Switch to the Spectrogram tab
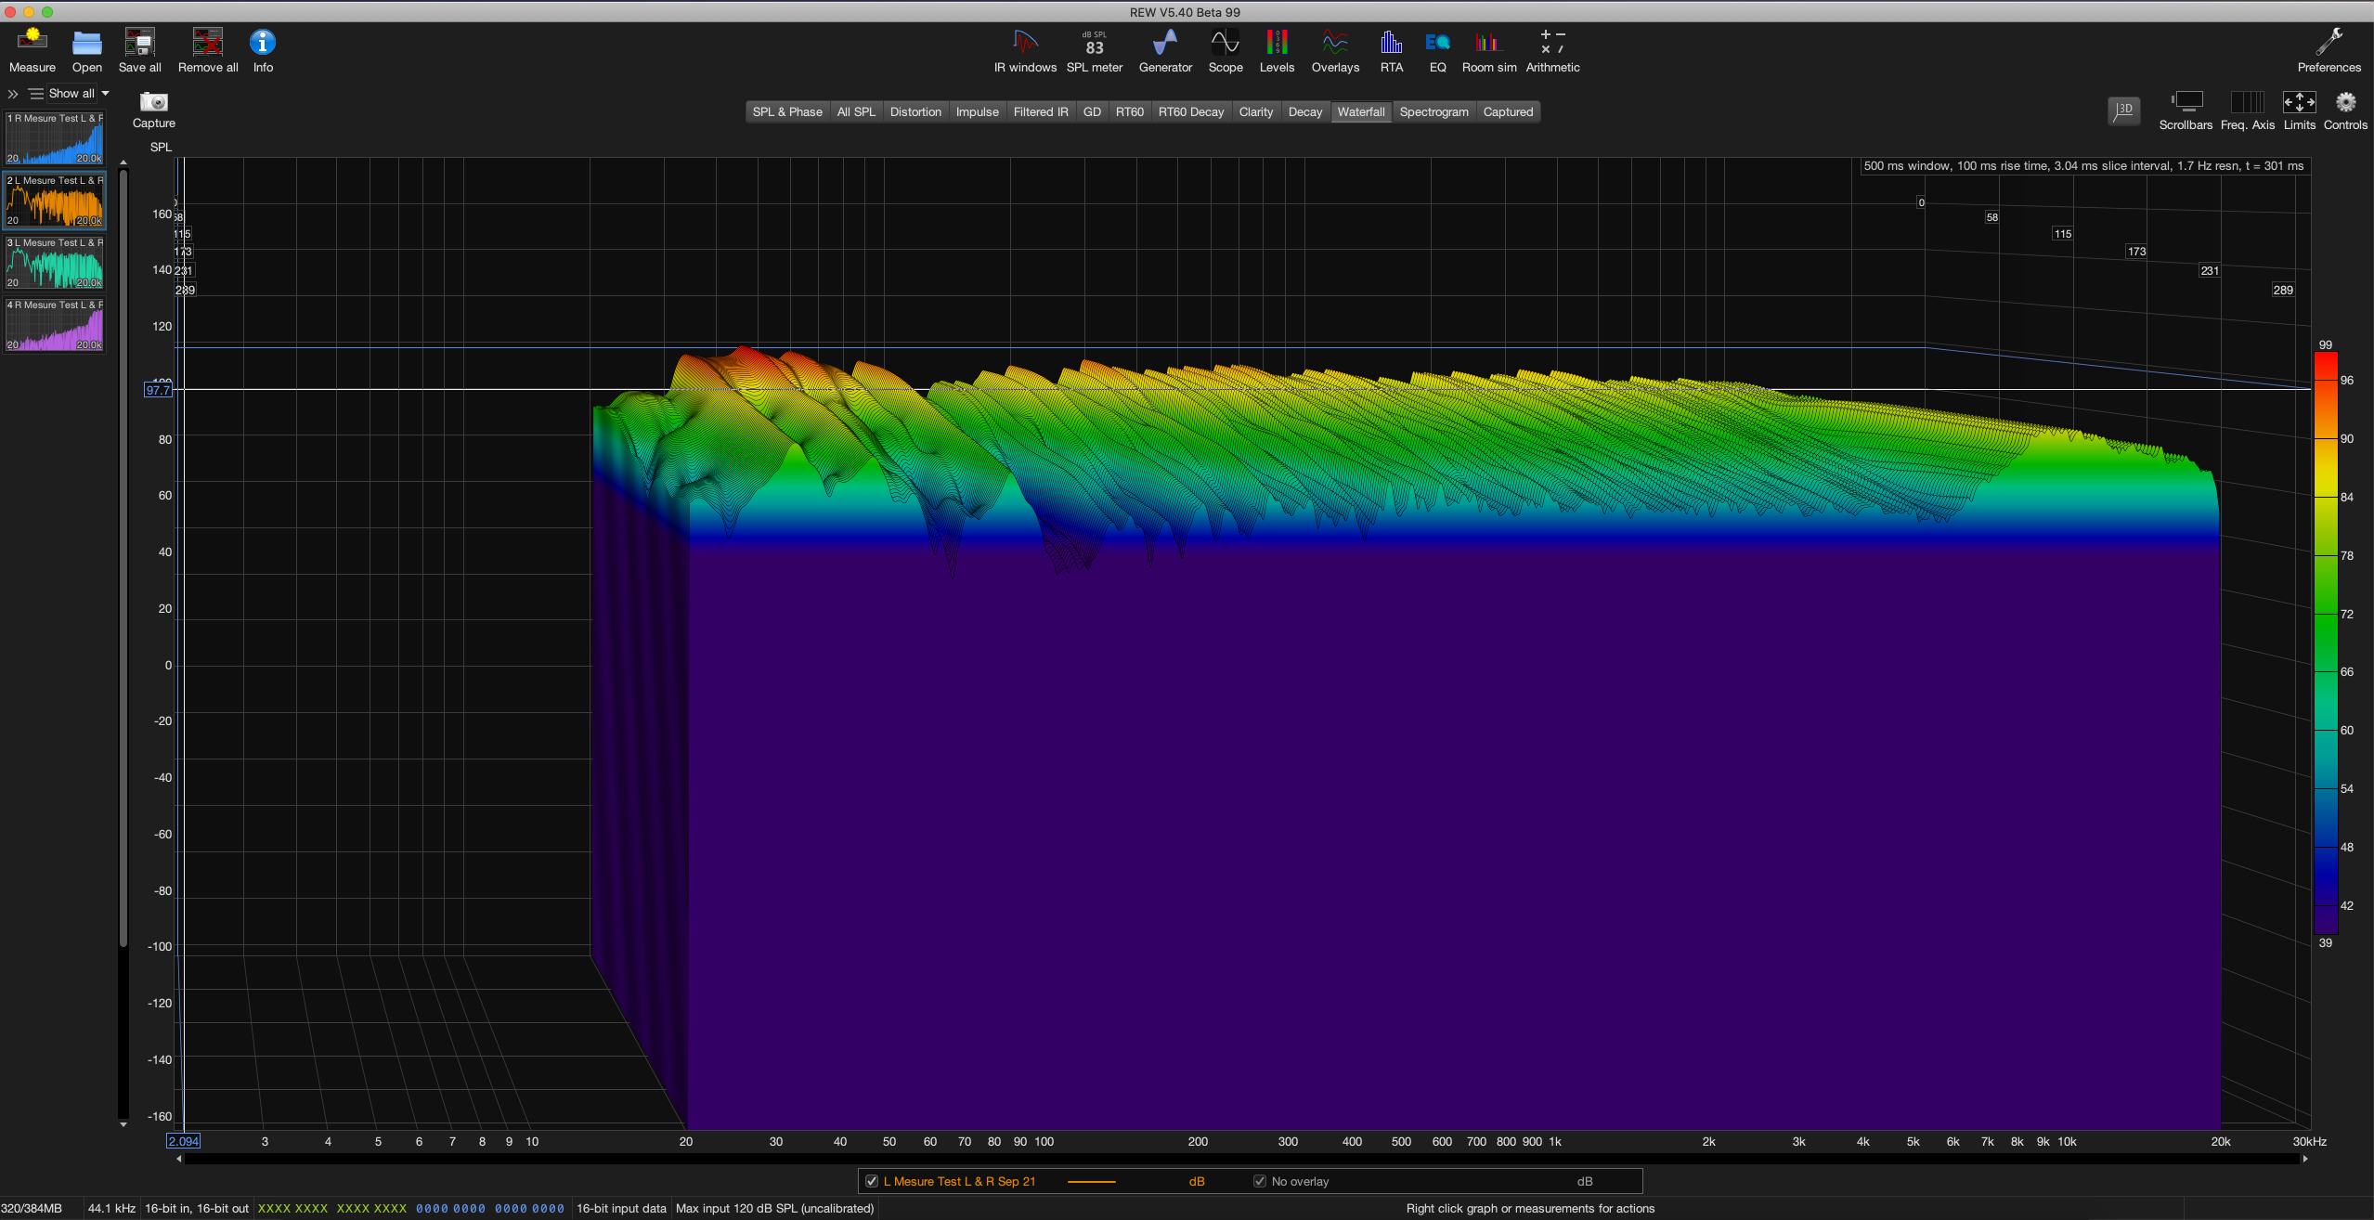Screen dimensions: 2374x1220 1433,111
